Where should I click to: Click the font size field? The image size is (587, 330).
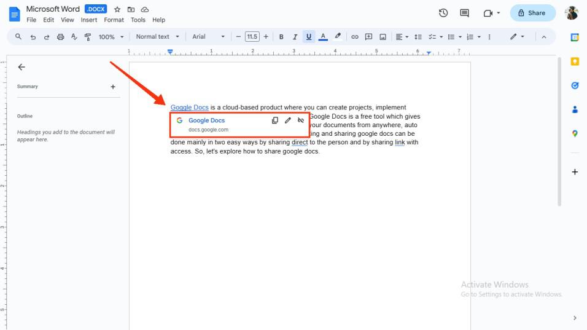point(252,37)
